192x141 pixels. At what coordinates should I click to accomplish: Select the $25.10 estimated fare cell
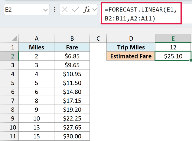point(173,56)
